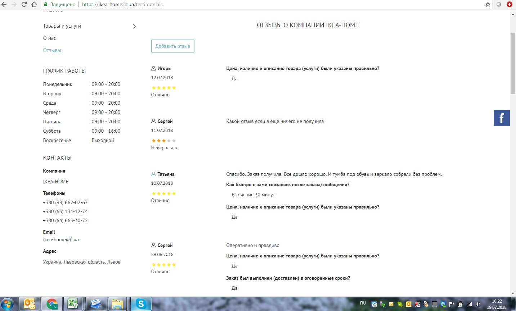Screen dimensions: 516x311
Task: Click the browser address bar URL
Action: coord(122,4)
